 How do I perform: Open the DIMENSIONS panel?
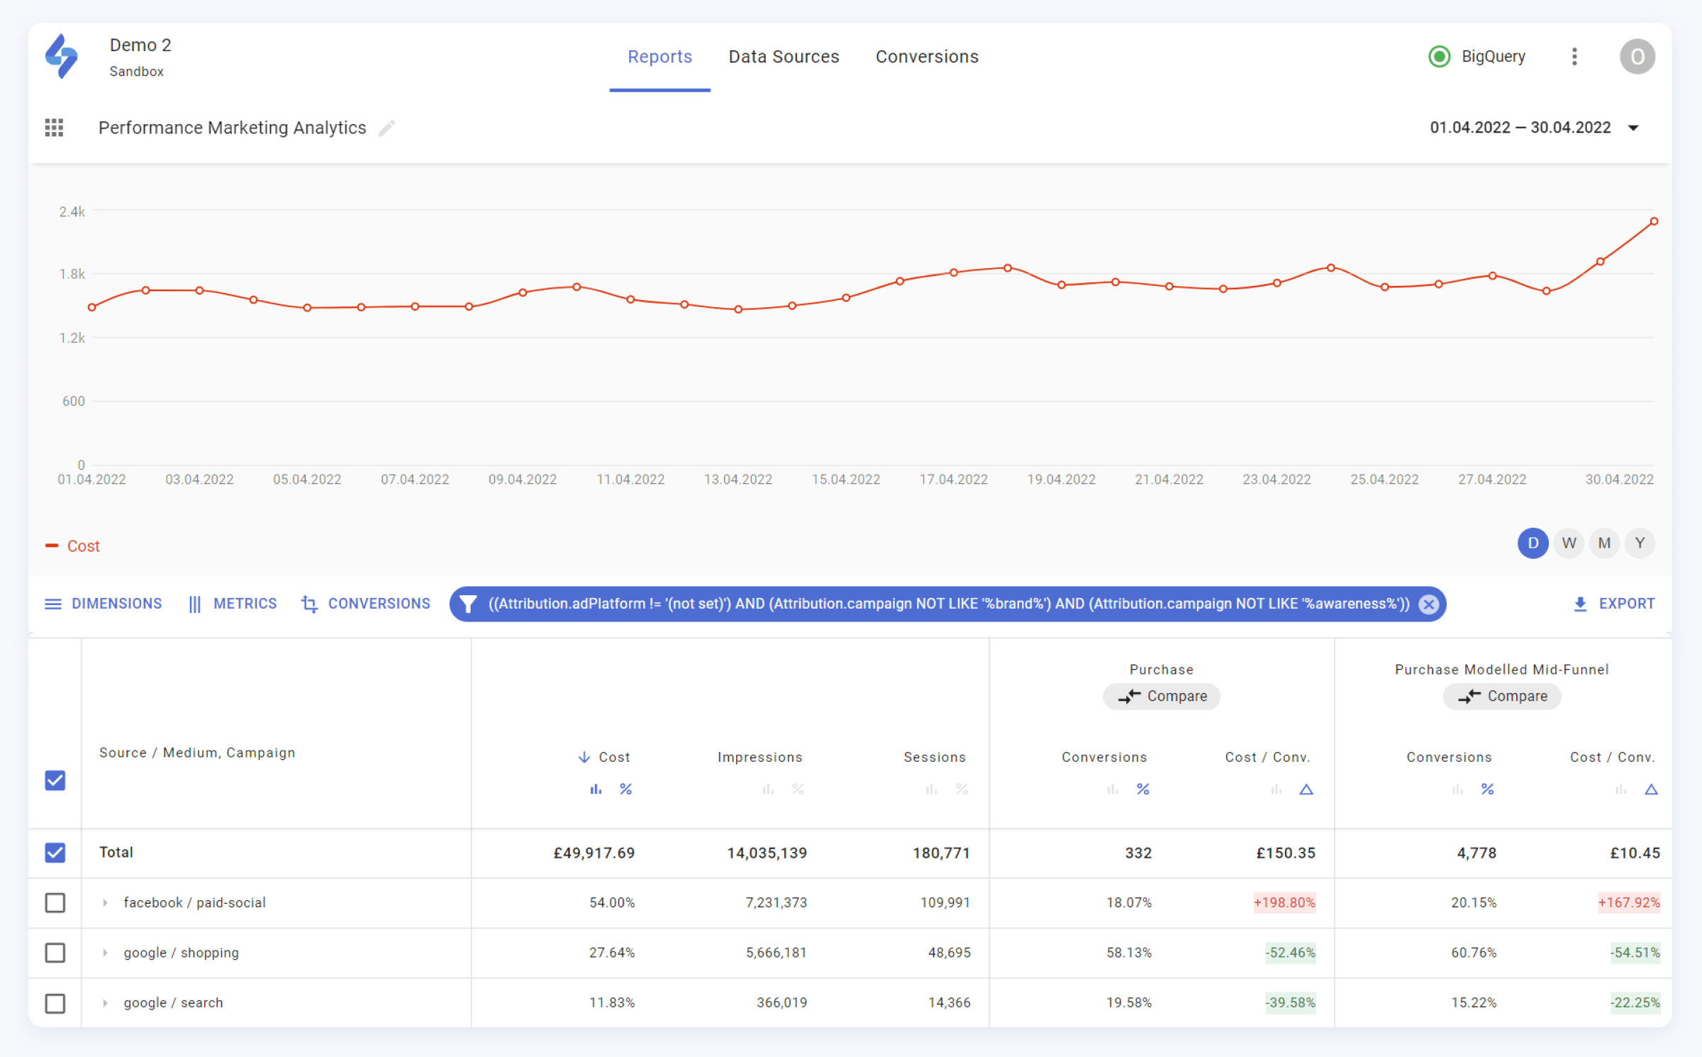tap(103, 604)
